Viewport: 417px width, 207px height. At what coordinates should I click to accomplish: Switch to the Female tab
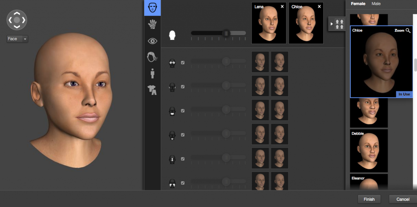[x=358, y=4]
